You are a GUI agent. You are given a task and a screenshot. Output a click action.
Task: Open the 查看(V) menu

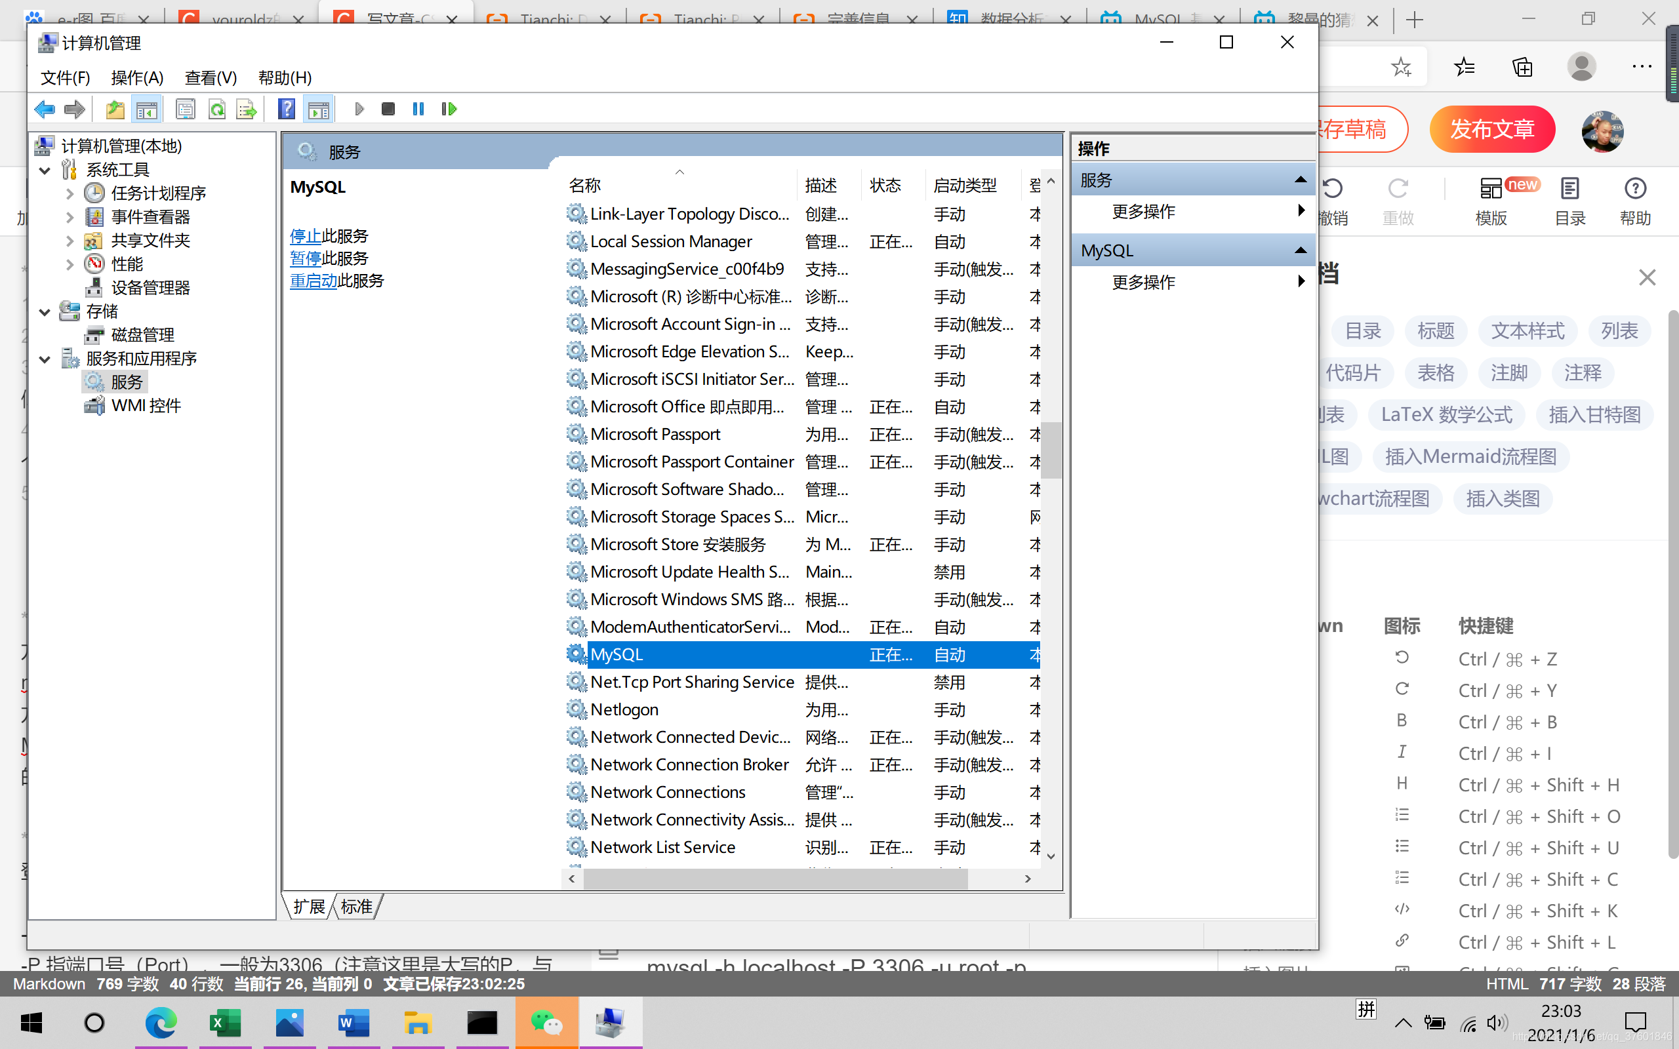click(211, 78)
